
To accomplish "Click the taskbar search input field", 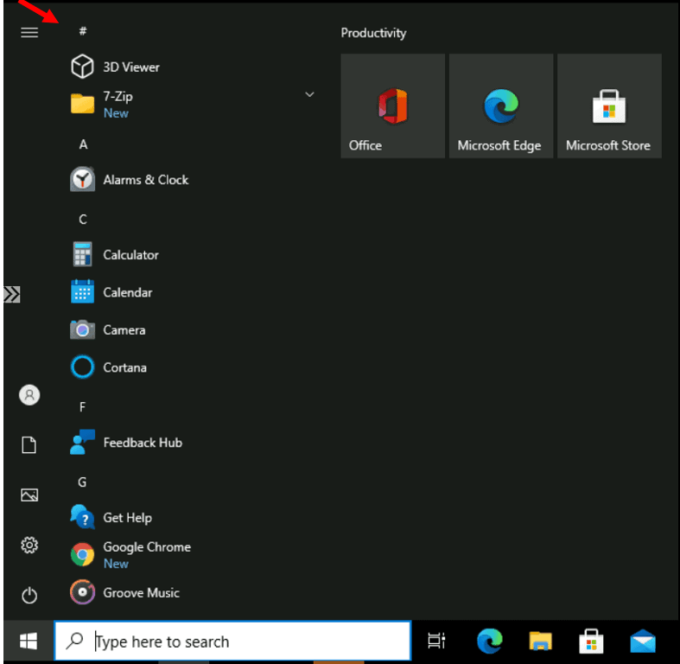I will 232,641.
